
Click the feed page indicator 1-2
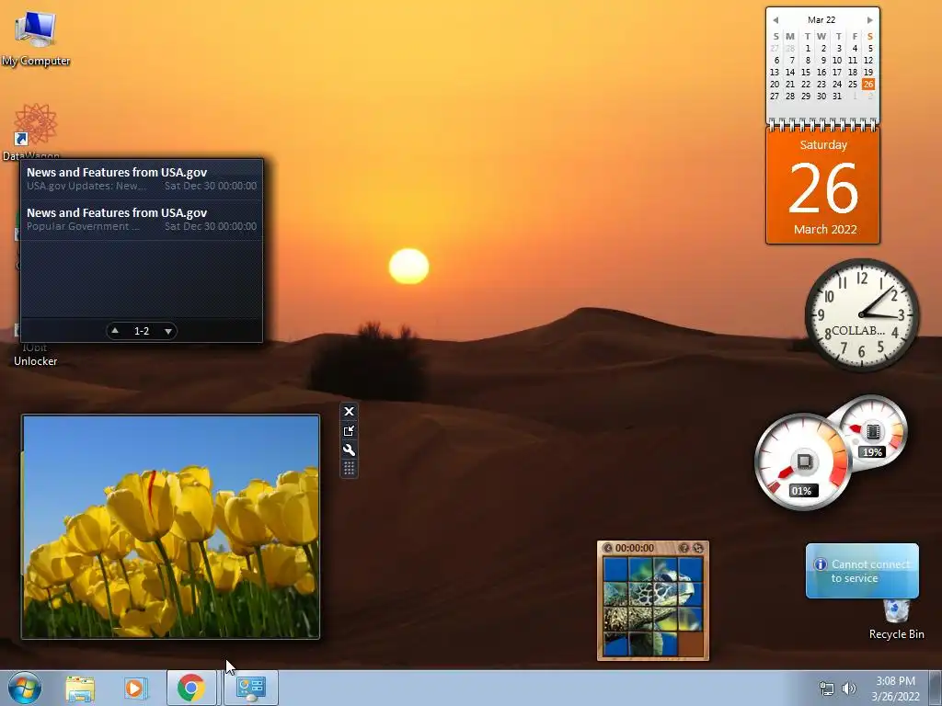pyautogui.click(x=142, y=331)
